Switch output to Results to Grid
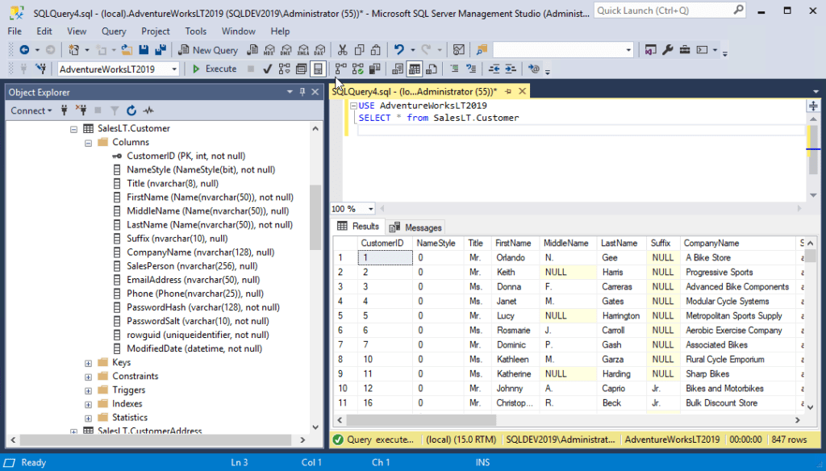The height and width of the screenshot is (471, 826). pyautogui.click(x=415, y=69)
